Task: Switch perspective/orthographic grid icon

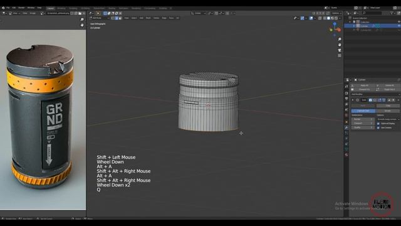Action: pyautogui.click(x=340, y=55)
